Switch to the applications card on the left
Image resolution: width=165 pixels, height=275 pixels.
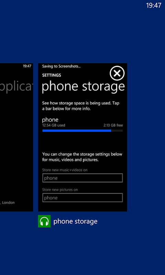pos(16,137)
